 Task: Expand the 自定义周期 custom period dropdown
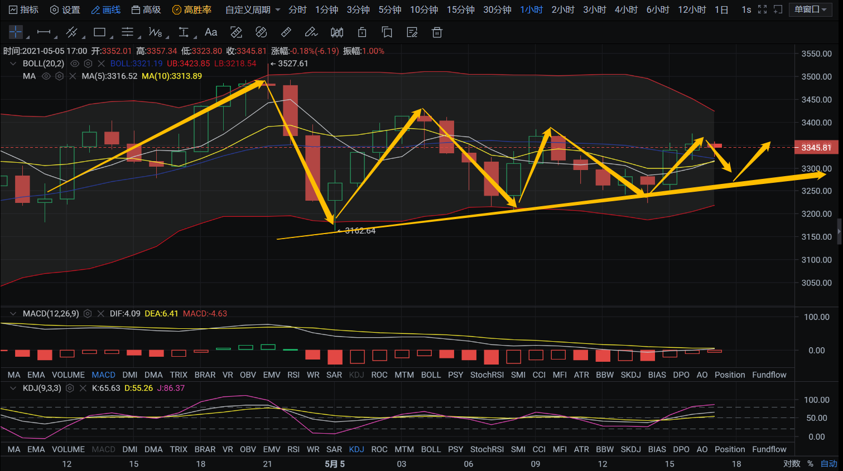(x=253, y=9)
